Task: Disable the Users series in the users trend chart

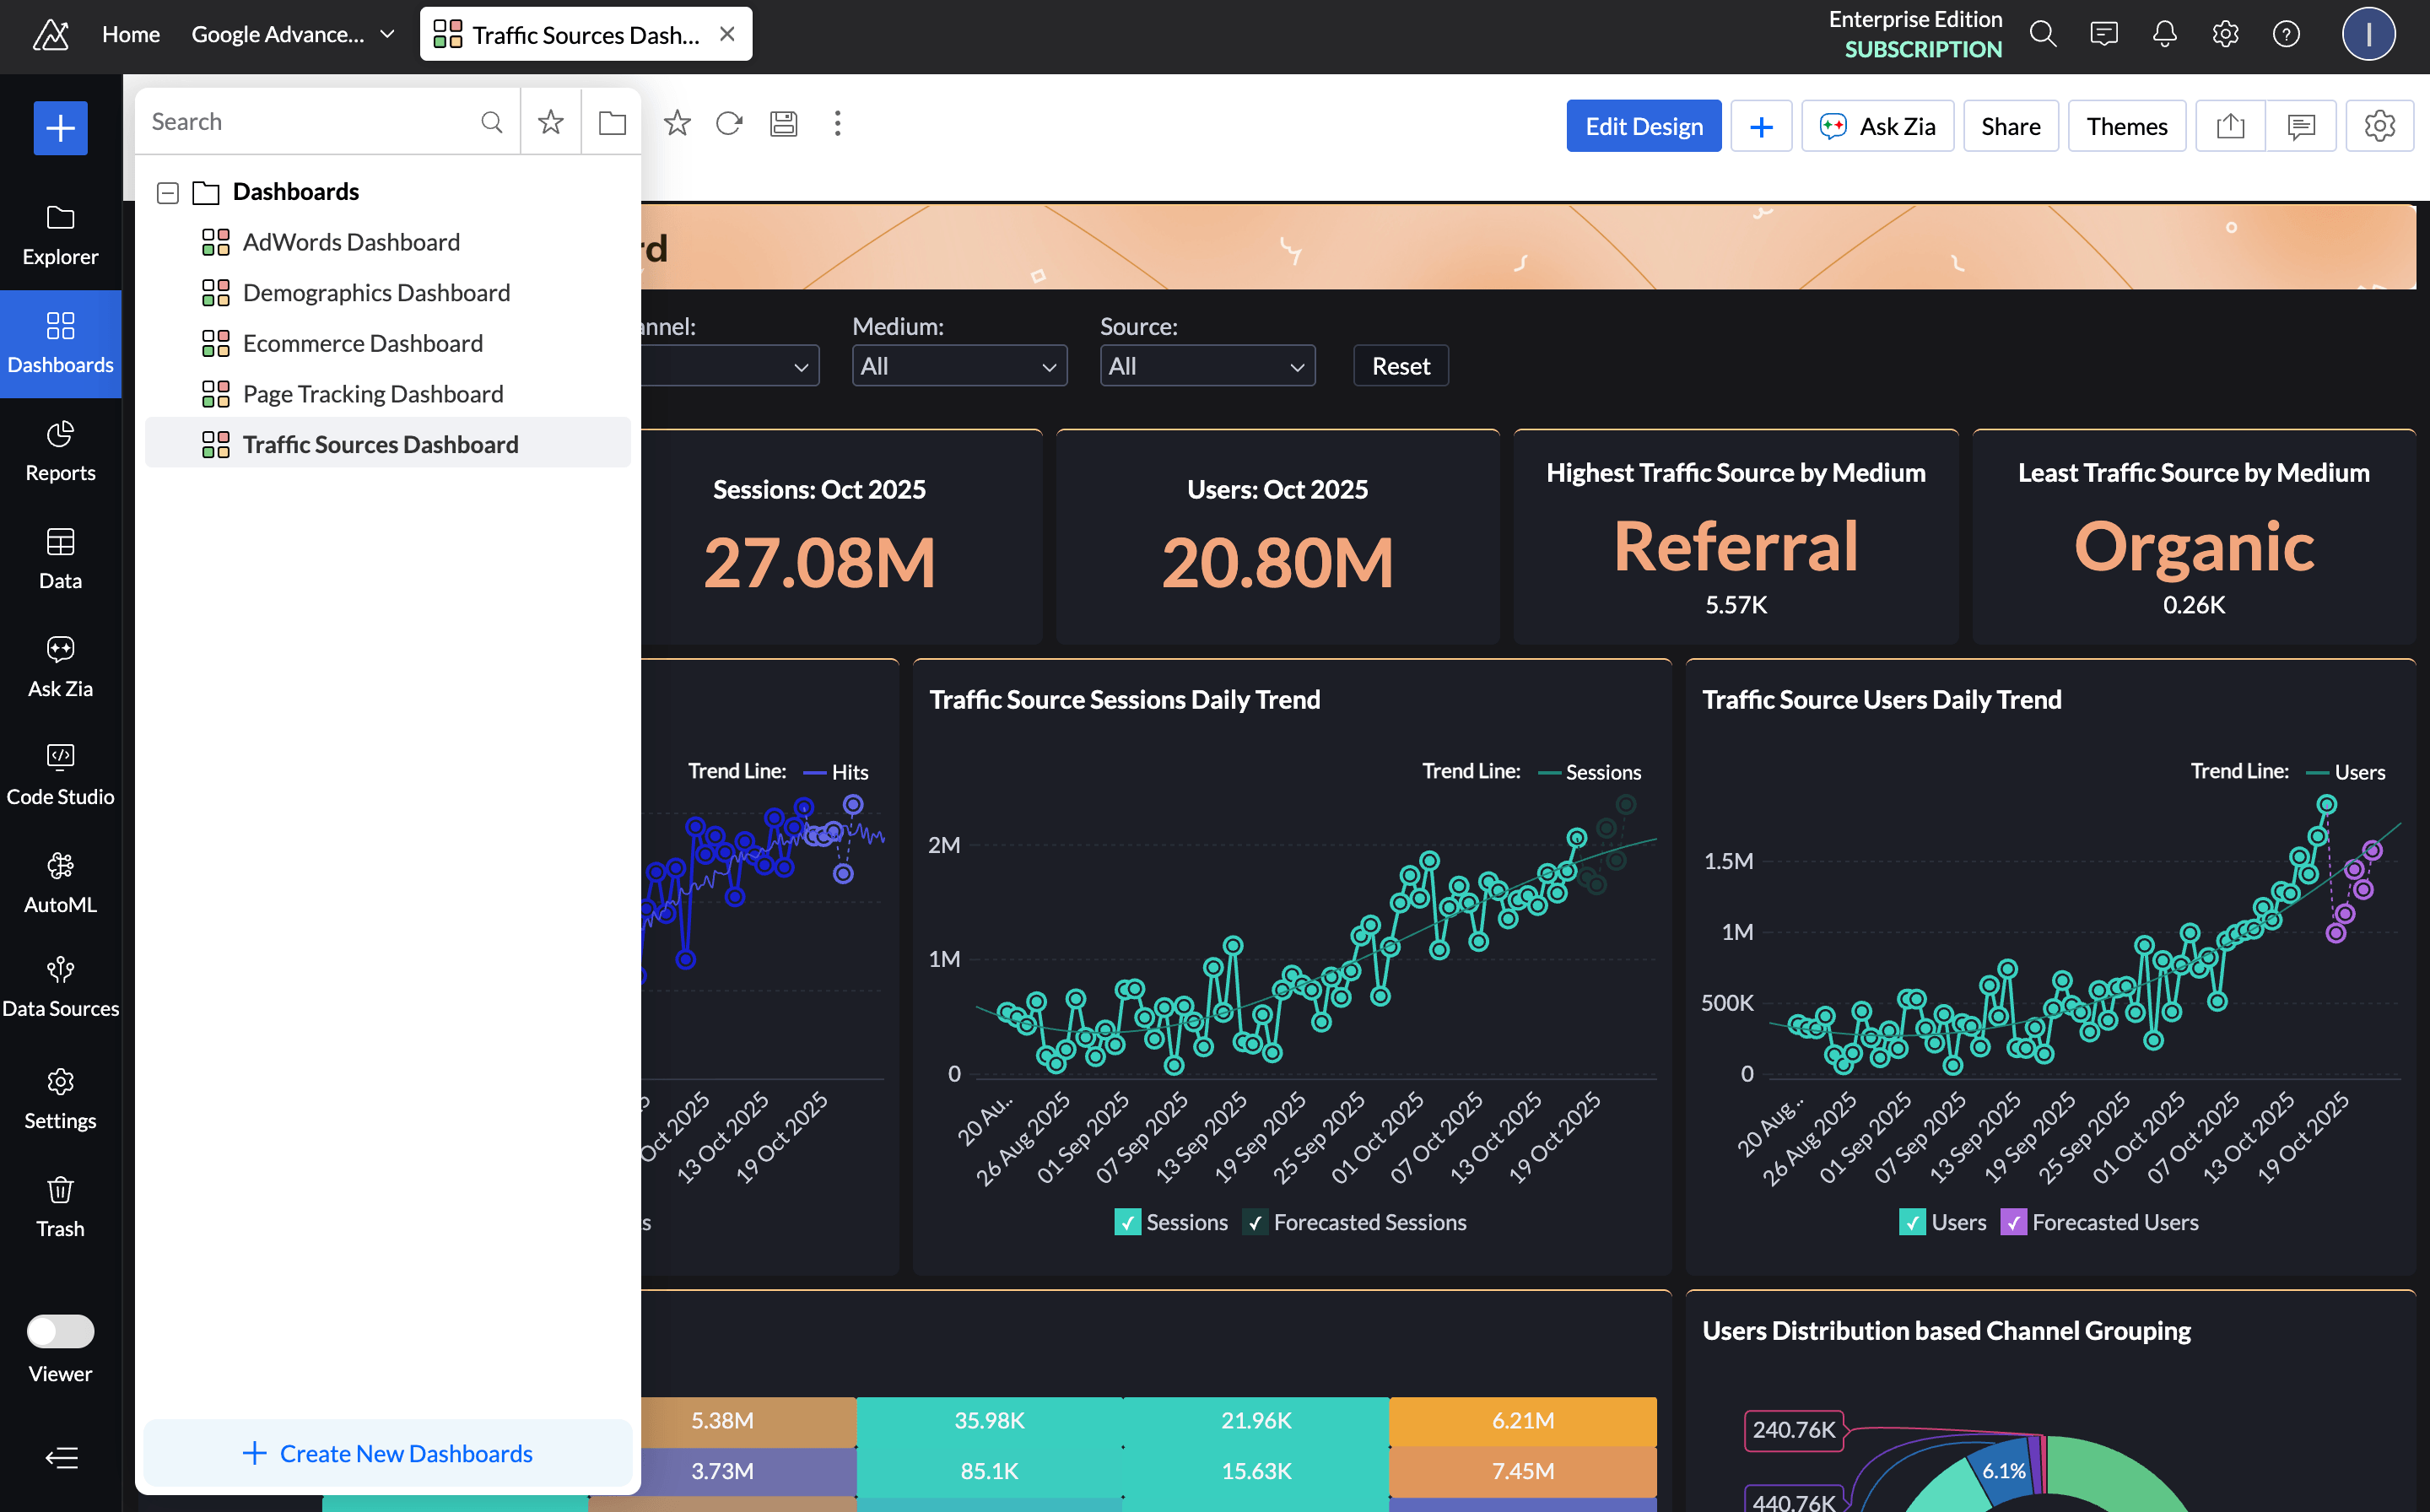Action: click(x=1911, y=1222)
